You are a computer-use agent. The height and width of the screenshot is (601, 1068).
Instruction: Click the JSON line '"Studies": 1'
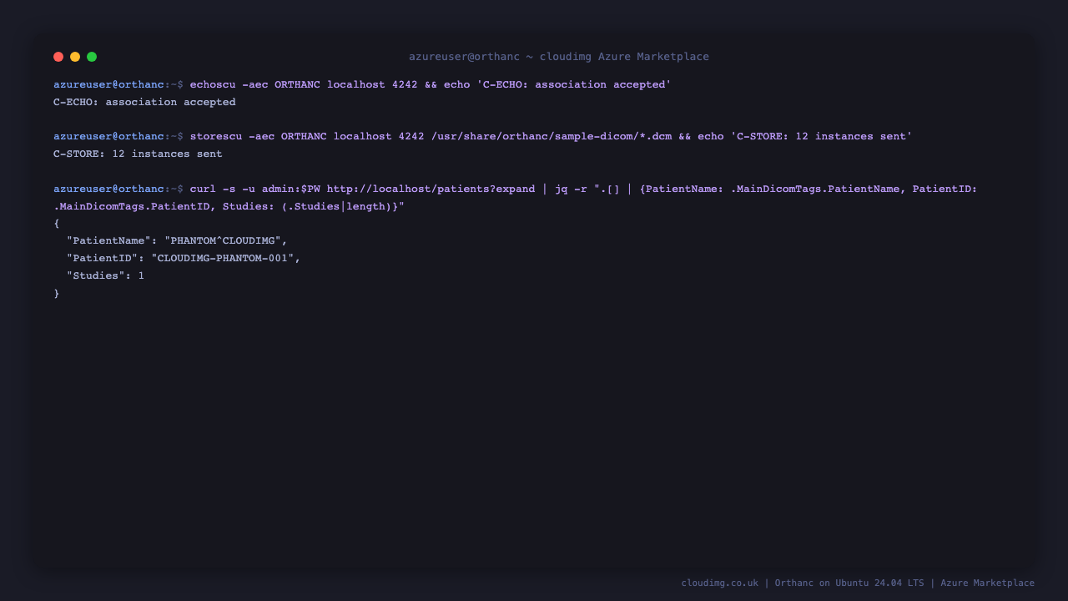tap(105, 275)
